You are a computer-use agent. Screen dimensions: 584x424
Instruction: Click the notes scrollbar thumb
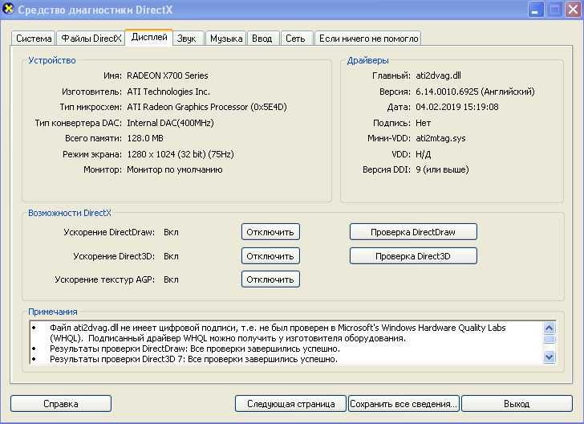(x=550, y=339)
